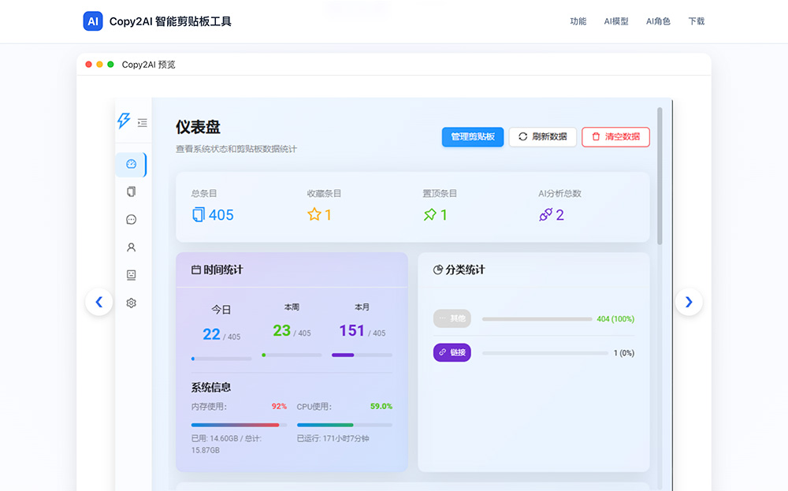Open the chat bubble sidebar icon
This screenshot has height=491, width=788.
tap(131, 220)
